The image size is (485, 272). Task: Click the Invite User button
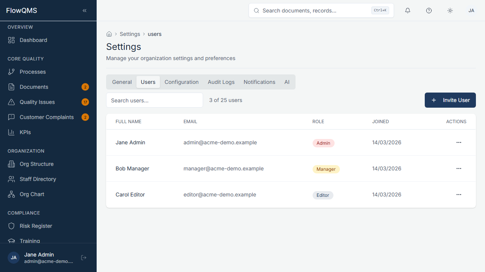click(x=450, y=100)
